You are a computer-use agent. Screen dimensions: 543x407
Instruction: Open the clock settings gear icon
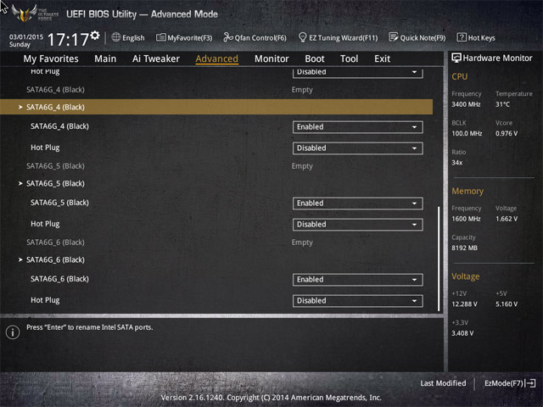(95, 36)
